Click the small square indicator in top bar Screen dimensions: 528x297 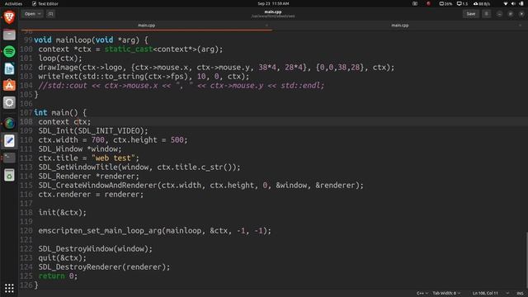[x=415, y=3]
